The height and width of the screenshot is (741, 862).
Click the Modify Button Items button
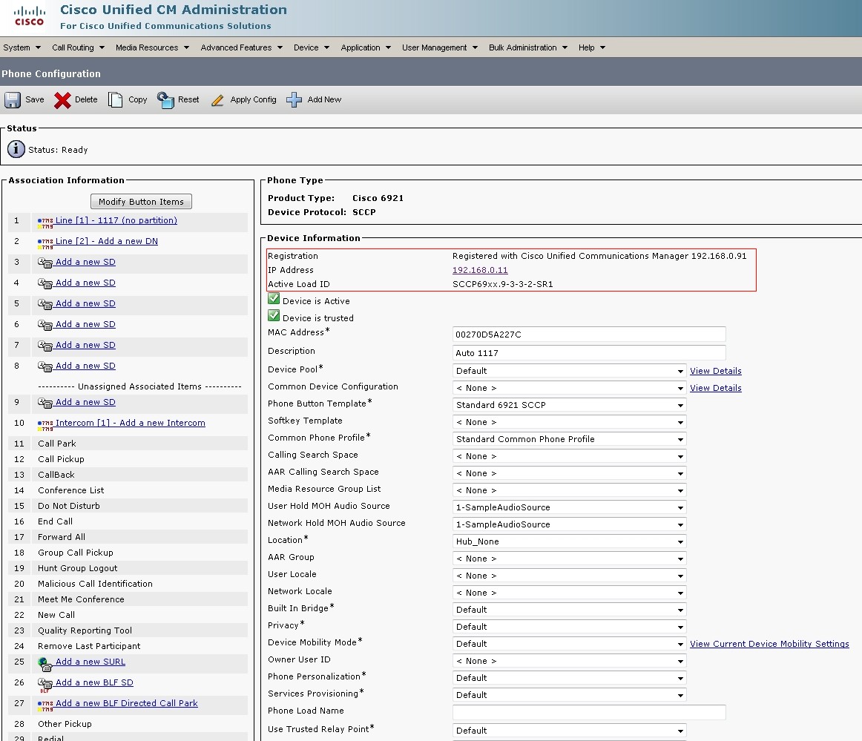click(x=141, y=202)
